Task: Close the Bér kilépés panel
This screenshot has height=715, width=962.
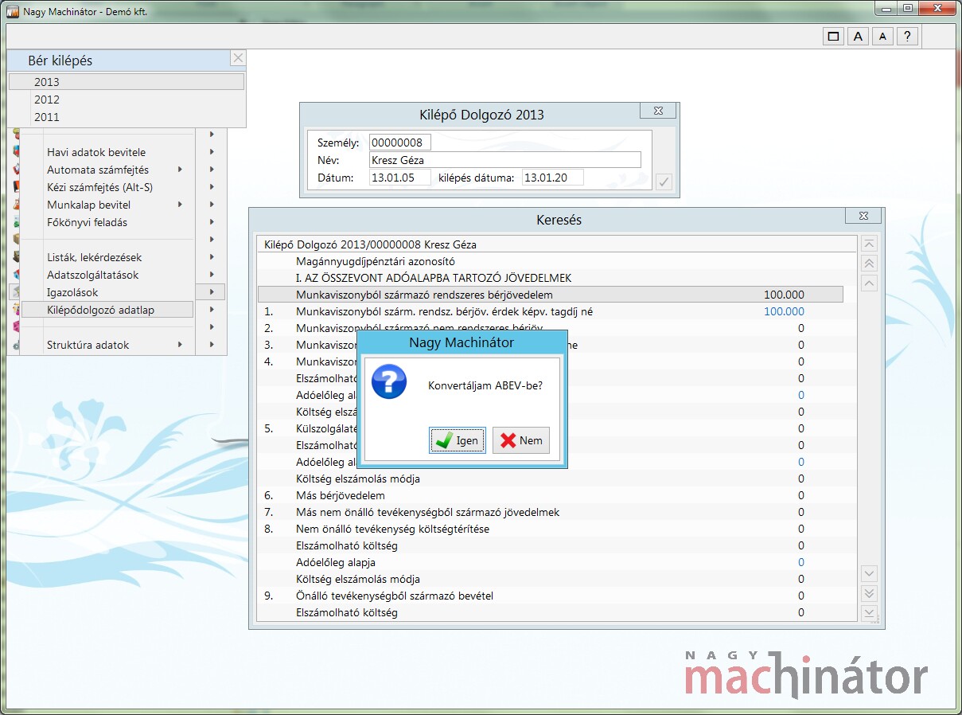Action: (238, 57)
